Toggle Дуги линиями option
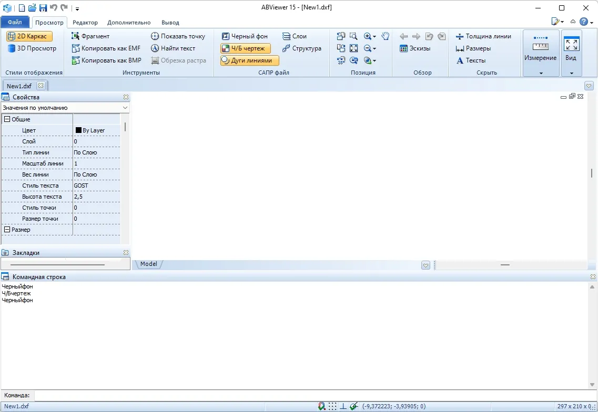The image size is (598, 412). click(x=249, y=60)
